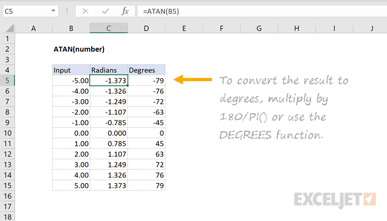Select row 2 header
The height and width of the screenshot is (221, 387).
[7, 49]
